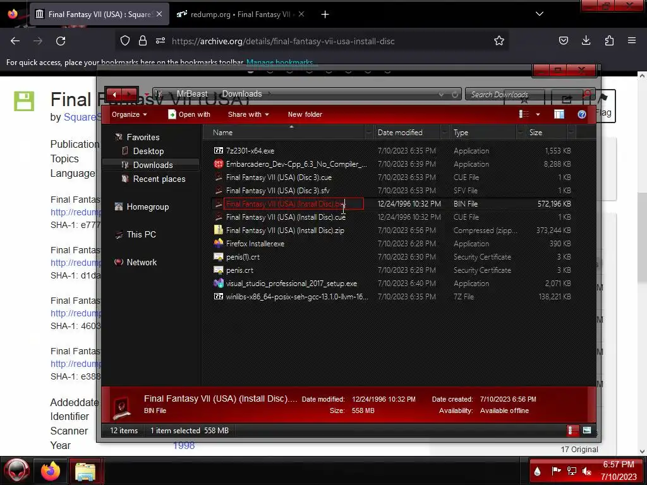The width and height of the screenshot is (647, 485).
Task: Click the site padlock icon
Action: [x=142, y=40]
